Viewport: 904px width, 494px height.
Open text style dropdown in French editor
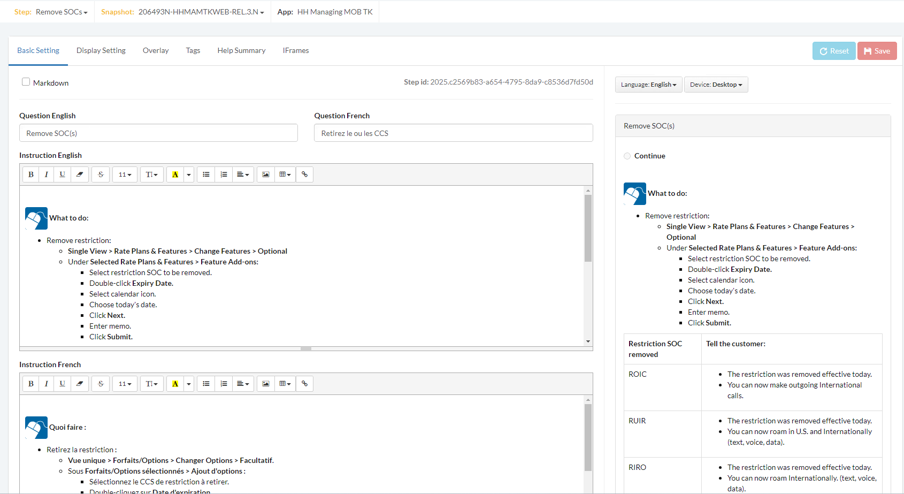(x=152, y=384)
